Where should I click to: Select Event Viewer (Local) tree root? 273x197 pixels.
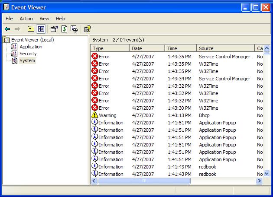[x=32, y=40]
